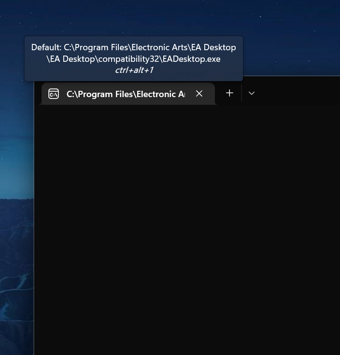
Task: Expand the new tab profiles dropdown chevron
Action: tap(252, 93)
